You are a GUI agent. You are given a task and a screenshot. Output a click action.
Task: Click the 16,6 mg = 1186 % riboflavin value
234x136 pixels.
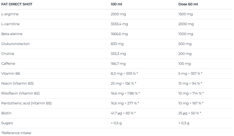(x=125, y=93)
